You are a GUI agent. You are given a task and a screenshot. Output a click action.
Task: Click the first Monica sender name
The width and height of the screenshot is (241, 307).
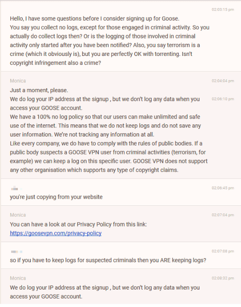(18, 81)
